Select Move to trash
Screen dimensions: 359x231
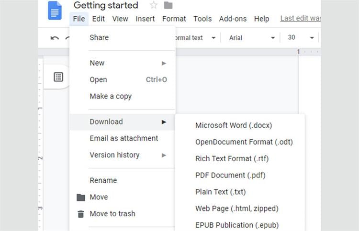click(x=123, y=214)
